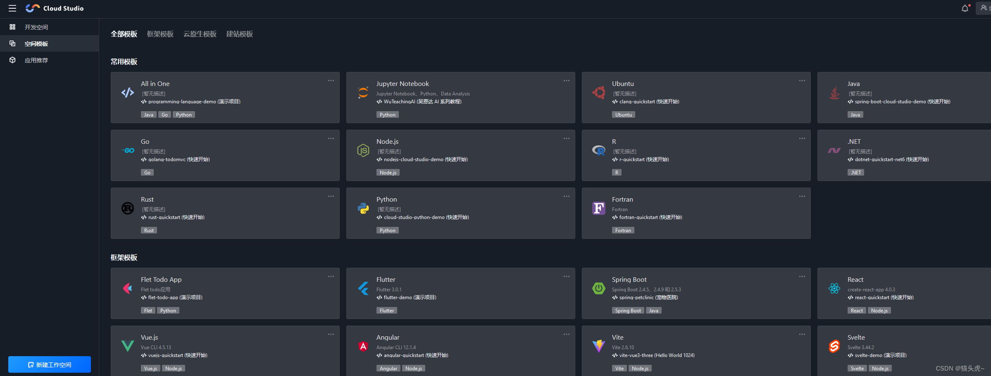Click the Python card title
991x376 pixels.
tap(387, 200)
